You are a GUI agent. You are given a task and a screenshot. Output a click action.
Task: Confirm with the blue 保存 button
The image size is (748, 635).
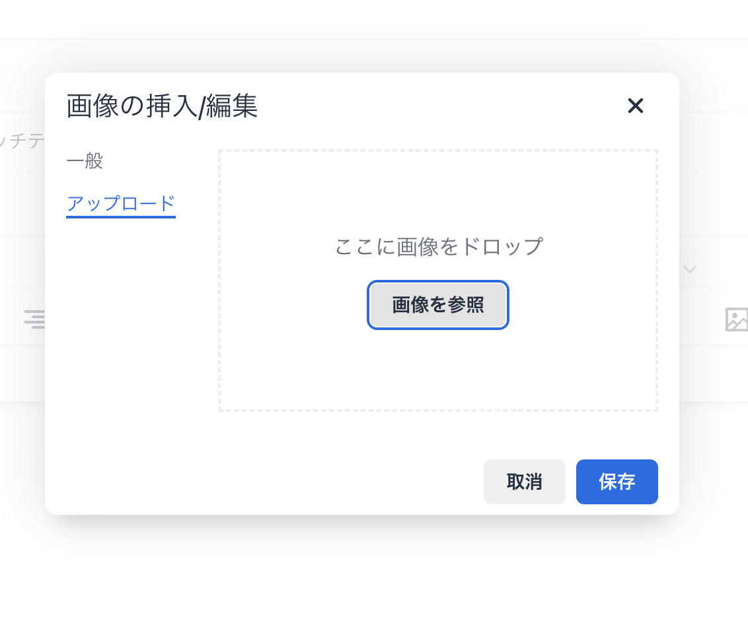coord(617,482)
